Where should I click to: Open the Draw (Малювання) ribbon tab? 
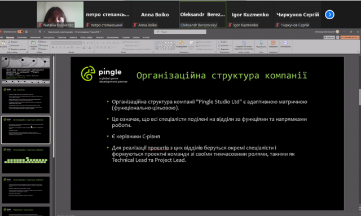35,37
